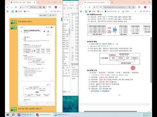Click left browser address bar
The image size is (157, 117).
point(33,7)
